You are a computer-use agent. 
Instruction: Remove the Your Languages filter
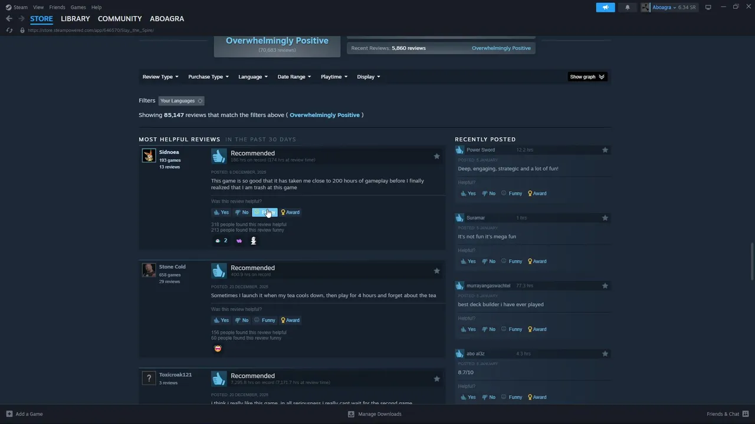click(200, 101)
